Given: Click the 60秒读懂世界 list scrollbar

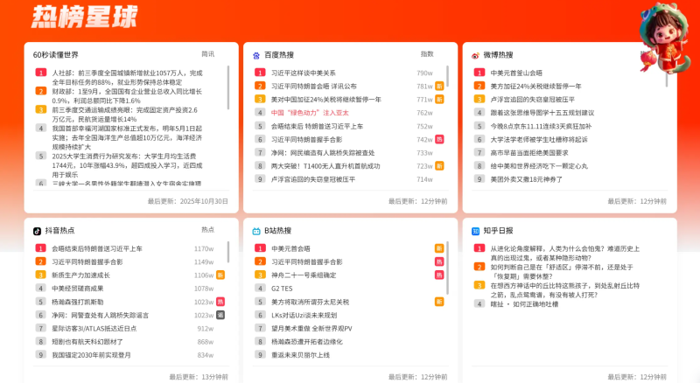Looking at the screenshot, I should tap(228, 87).
